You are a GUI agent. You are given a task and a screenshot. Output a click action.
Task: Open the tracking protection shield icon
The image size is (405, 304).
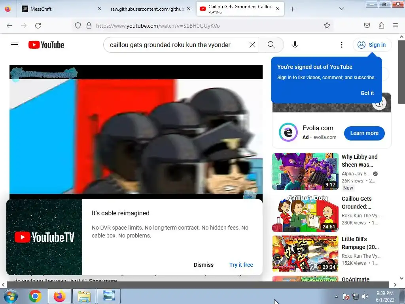(78, 26)
